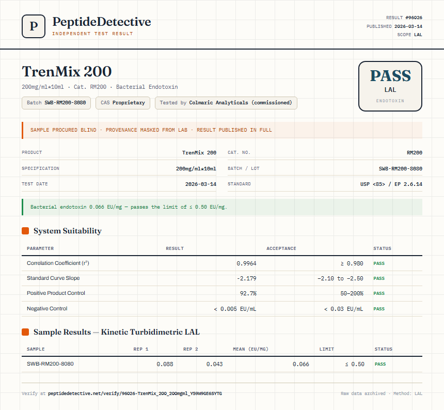444x410 pixels.
Task: Click the Tested by Colmaric Analyticals chip
Action: pos(226,103)
